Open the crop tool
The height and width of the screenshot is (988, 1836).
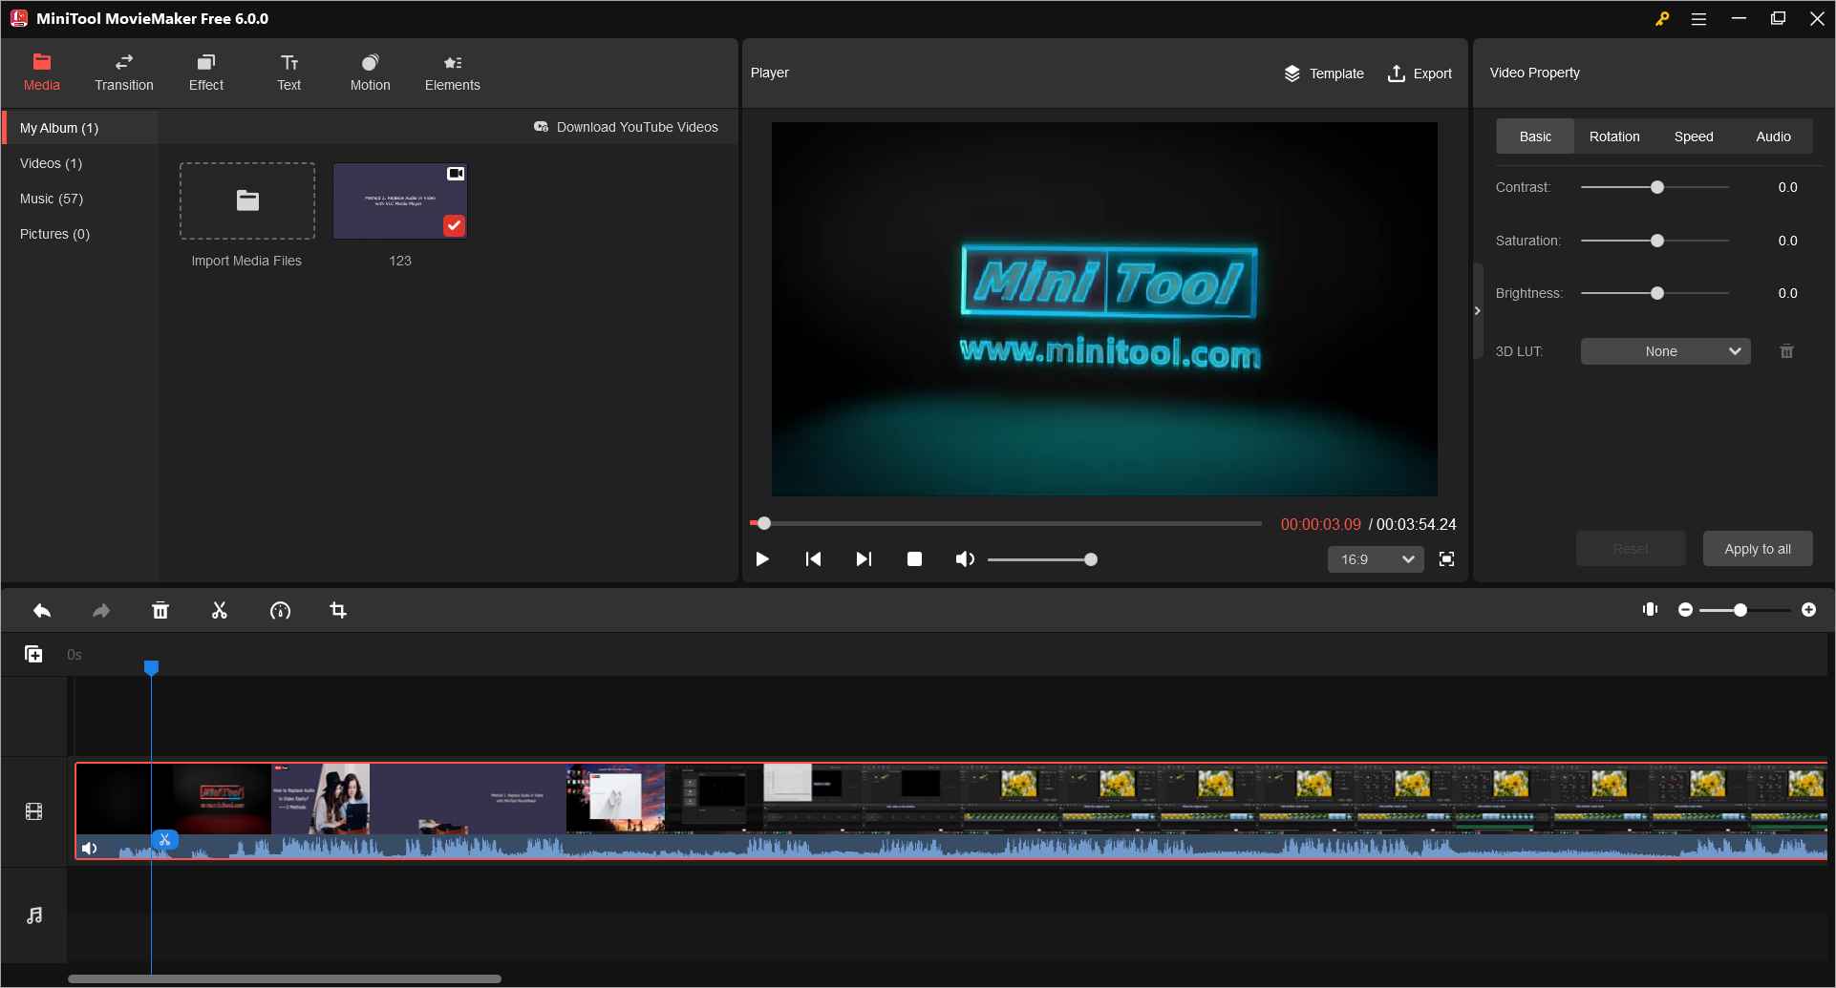[338, 611]
